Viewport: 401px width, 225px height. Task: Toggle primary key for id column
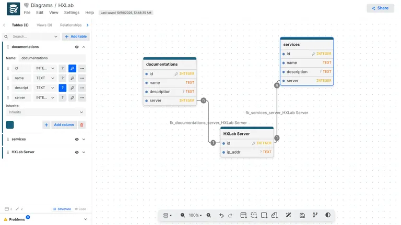tap(73, 68)
